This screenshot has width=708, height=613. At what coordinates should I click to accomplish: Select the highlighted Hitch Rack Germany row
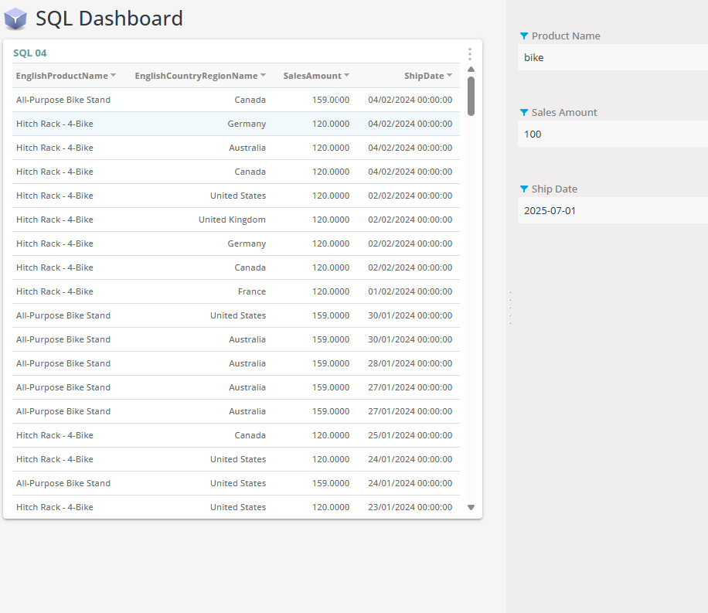coord(232,124)
